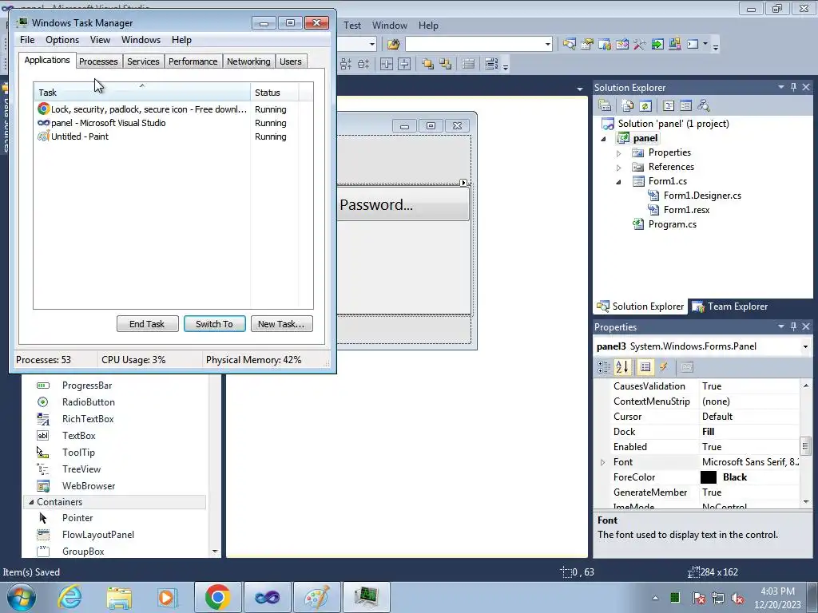The width and height of the screenshot is (818, 613).
Task: Collapse Containers group in Toolbox
Action: pos(31,502)
